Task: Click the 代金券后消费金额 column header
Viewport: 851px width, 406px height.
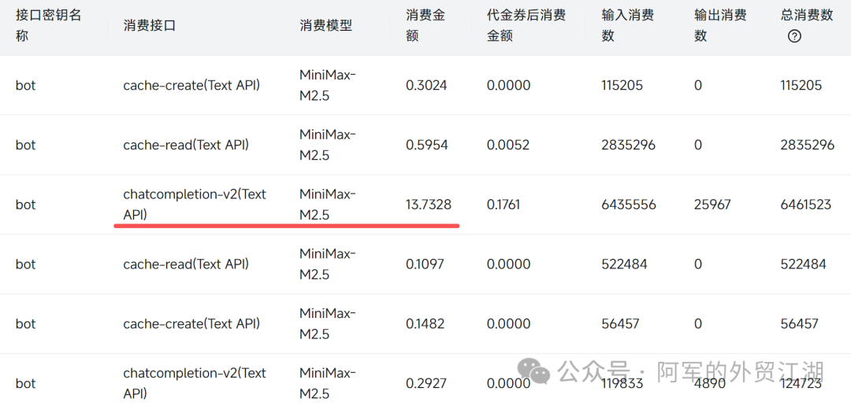Action: [526, 25]
